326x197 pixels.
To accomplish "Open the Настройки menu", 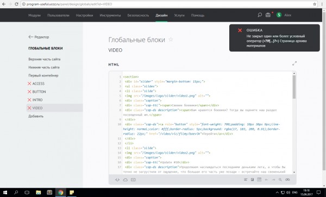I will 84,15.
